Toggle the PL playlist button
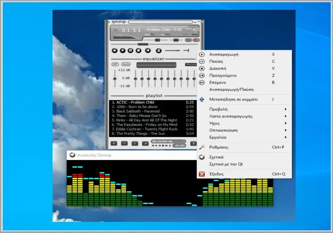The width and height of the screenshot is (333, 233). point(196,40)
